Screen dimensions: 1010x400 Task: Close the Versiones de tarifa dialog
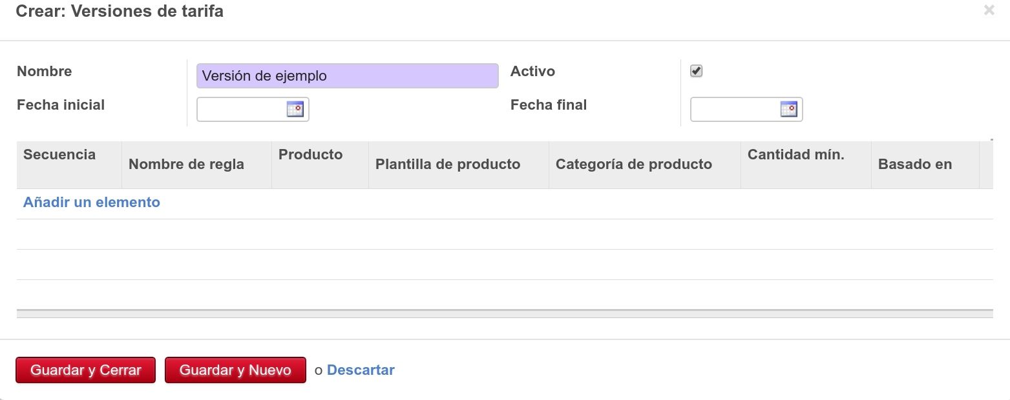(x=989, y=10)
